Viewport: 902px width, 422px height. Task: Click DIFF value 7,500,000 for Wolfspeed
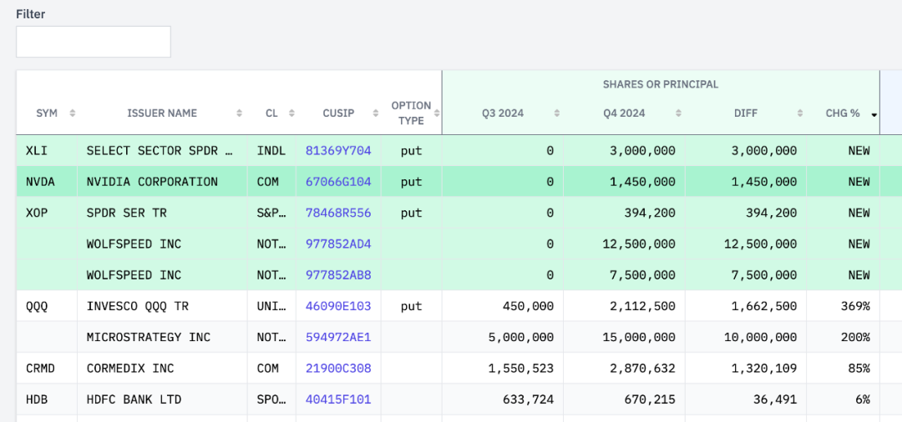(x=764, y=274)
